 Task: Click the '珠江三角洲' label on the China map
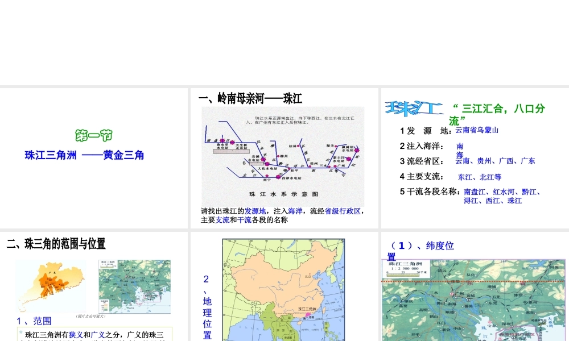(x=307, y=309)
